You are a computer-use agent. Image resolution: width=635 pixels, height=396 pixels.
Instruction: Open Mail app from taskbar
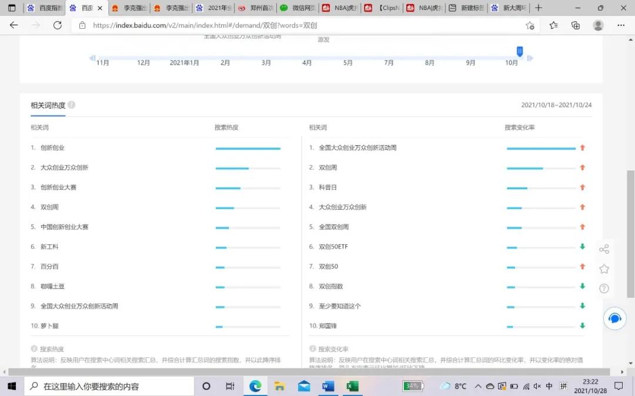coord(304,386)
